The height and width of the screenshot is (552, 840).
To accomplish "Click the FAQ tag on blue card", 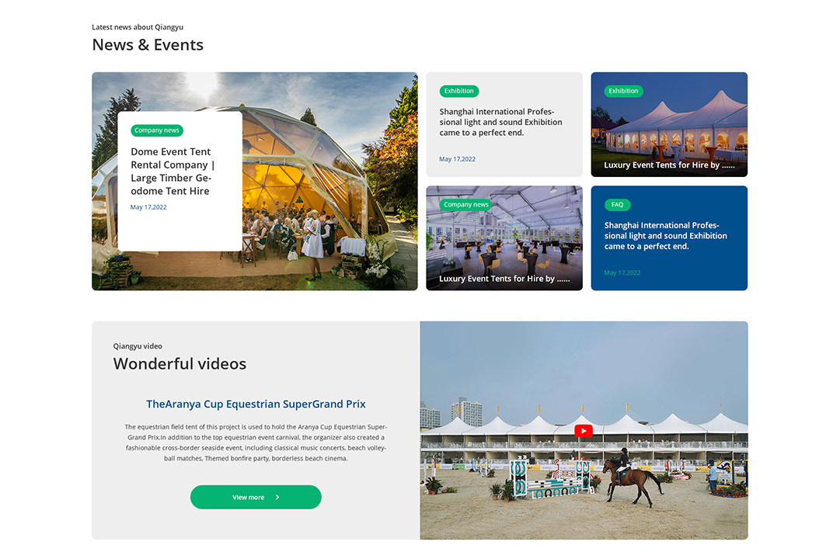I will (x=617, y=205).
